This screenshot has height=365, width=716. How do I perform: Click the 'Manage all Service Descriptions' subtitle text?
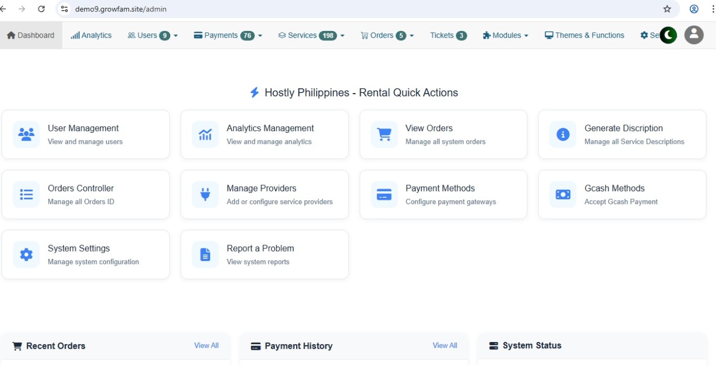click(634, 142)
